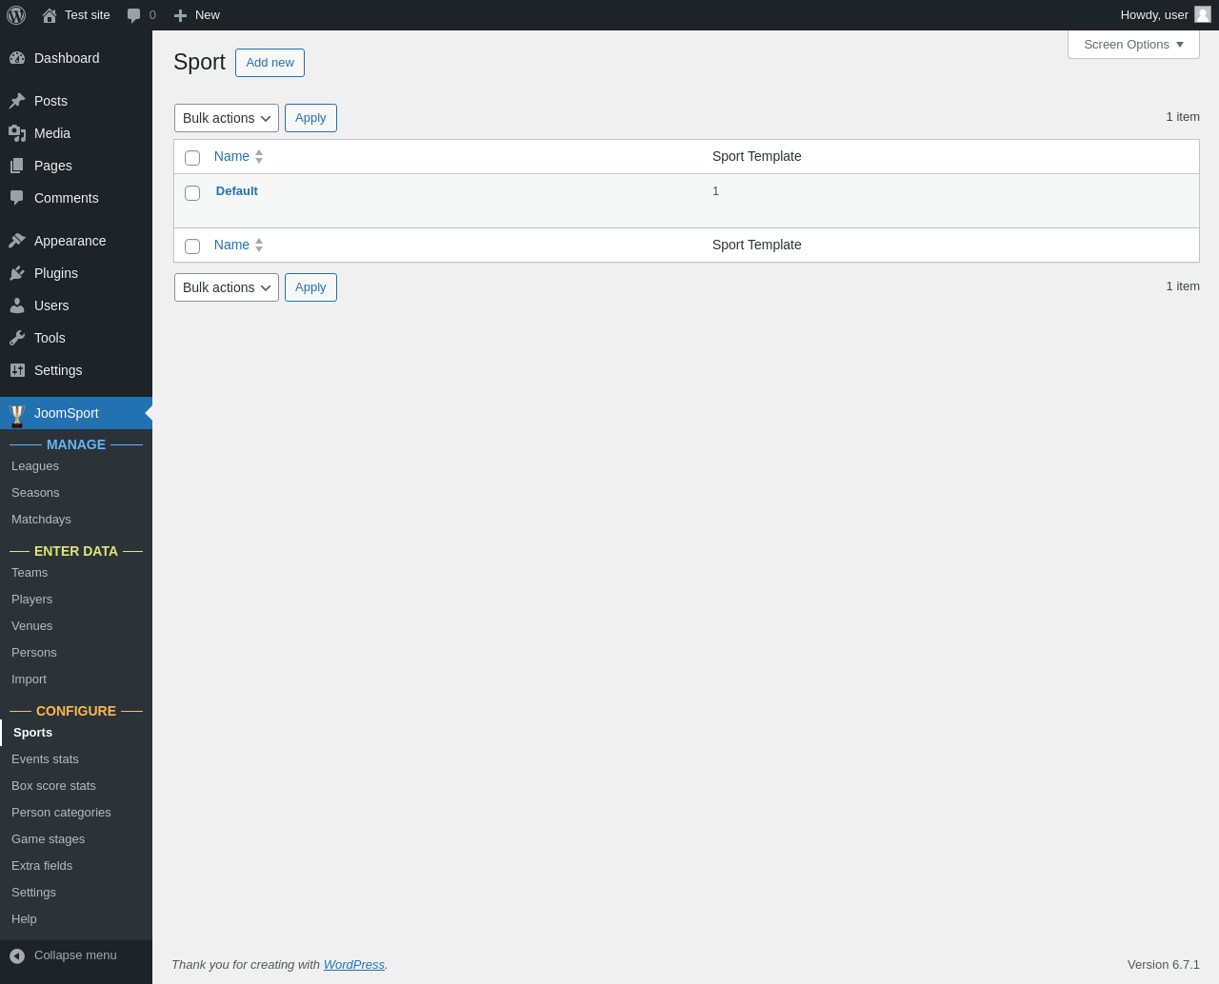
Task: Open the comments bubble icon in admin bar
Action: (134, 15)
